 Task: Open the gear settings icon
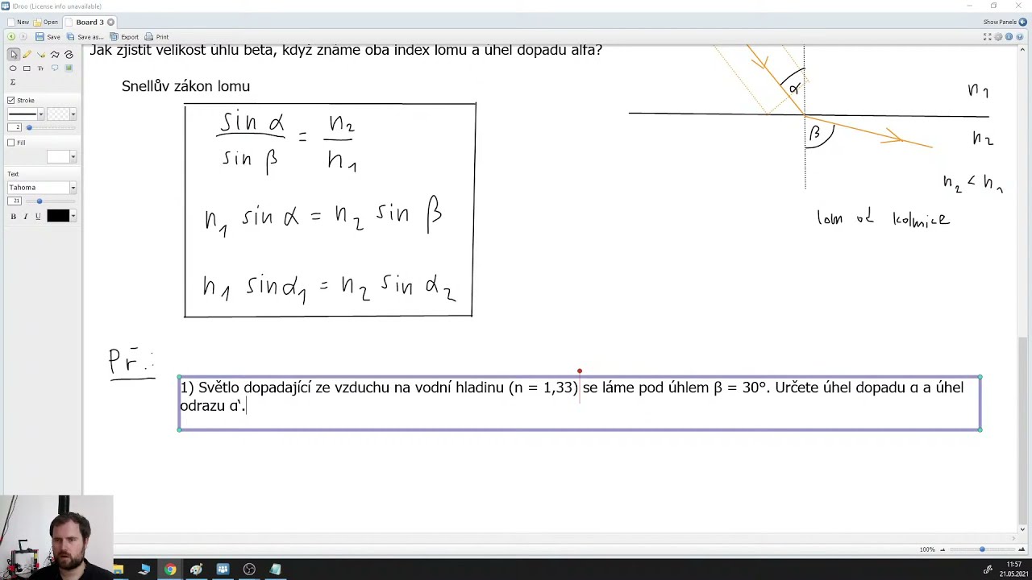coord(998,37)
